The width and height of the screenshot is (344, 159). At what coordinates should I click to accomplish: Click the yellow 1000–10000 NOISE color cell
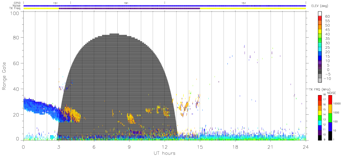point(330,109)
